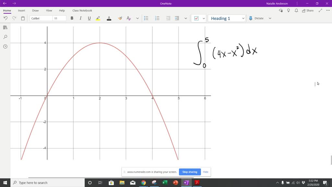Insert a To Do tag checkbox
The height and width of the screenshot is (187, 332).
(197, 18)
